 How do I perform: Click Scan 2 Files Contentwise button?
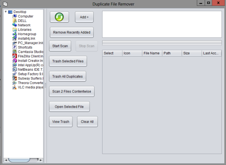click(x=72, y=91)
